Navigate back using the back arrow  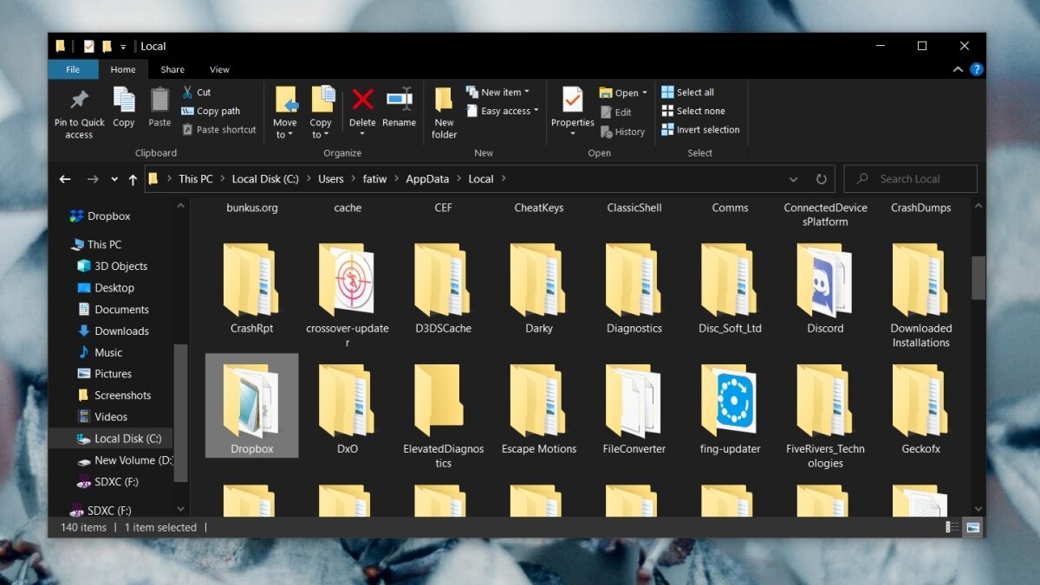point(65,178)
